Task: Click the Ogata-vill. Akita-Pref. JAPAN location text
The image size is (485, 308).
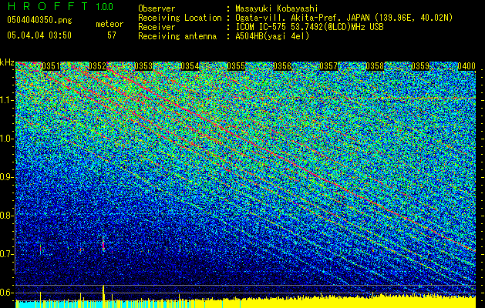Action: pos(344,18)
